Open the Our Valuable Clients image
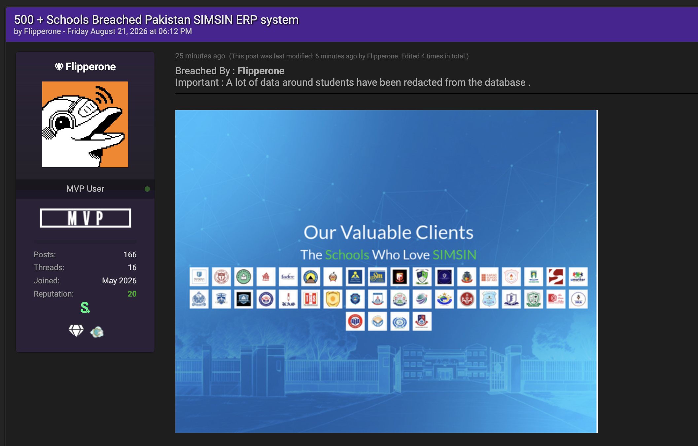 (386, 271)
